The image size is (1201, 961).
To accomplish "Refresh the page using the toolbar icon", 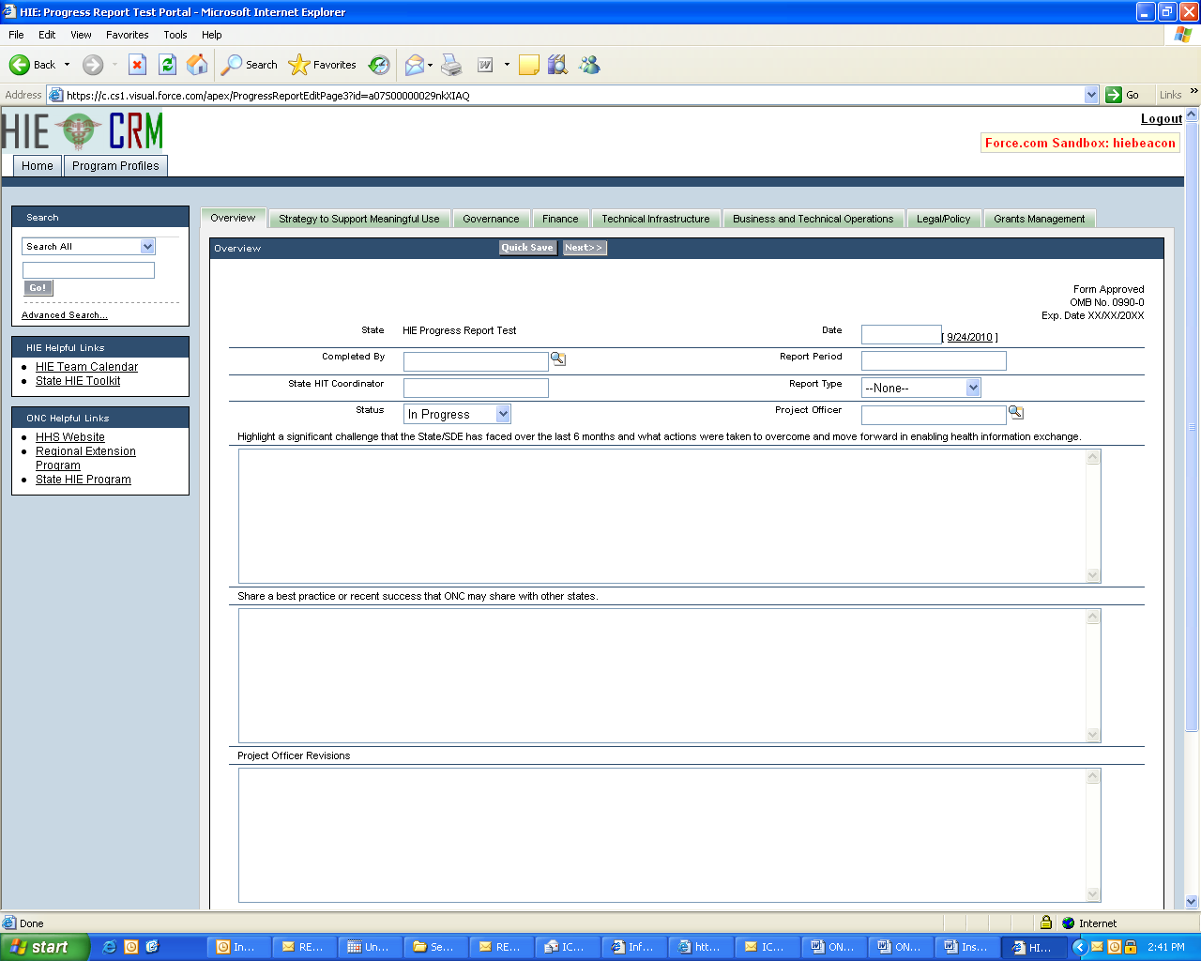I will pos(167,65).
